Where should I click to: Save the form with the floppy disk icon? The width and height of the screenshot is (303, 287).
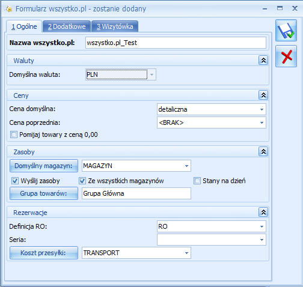[286, 31]
